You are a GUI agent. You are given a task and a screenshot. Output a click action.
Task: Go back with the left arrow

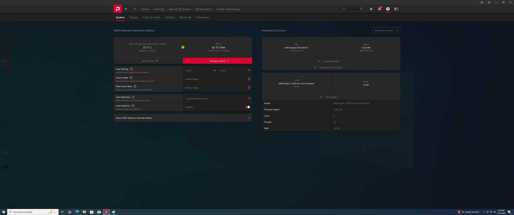(x=126, y=9)
